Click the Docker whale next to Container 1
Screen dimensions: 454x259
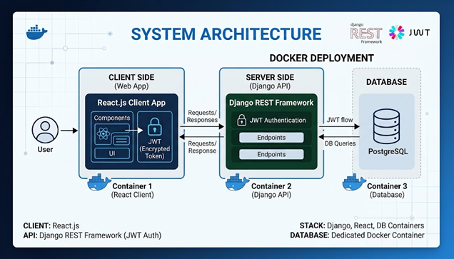99,183
